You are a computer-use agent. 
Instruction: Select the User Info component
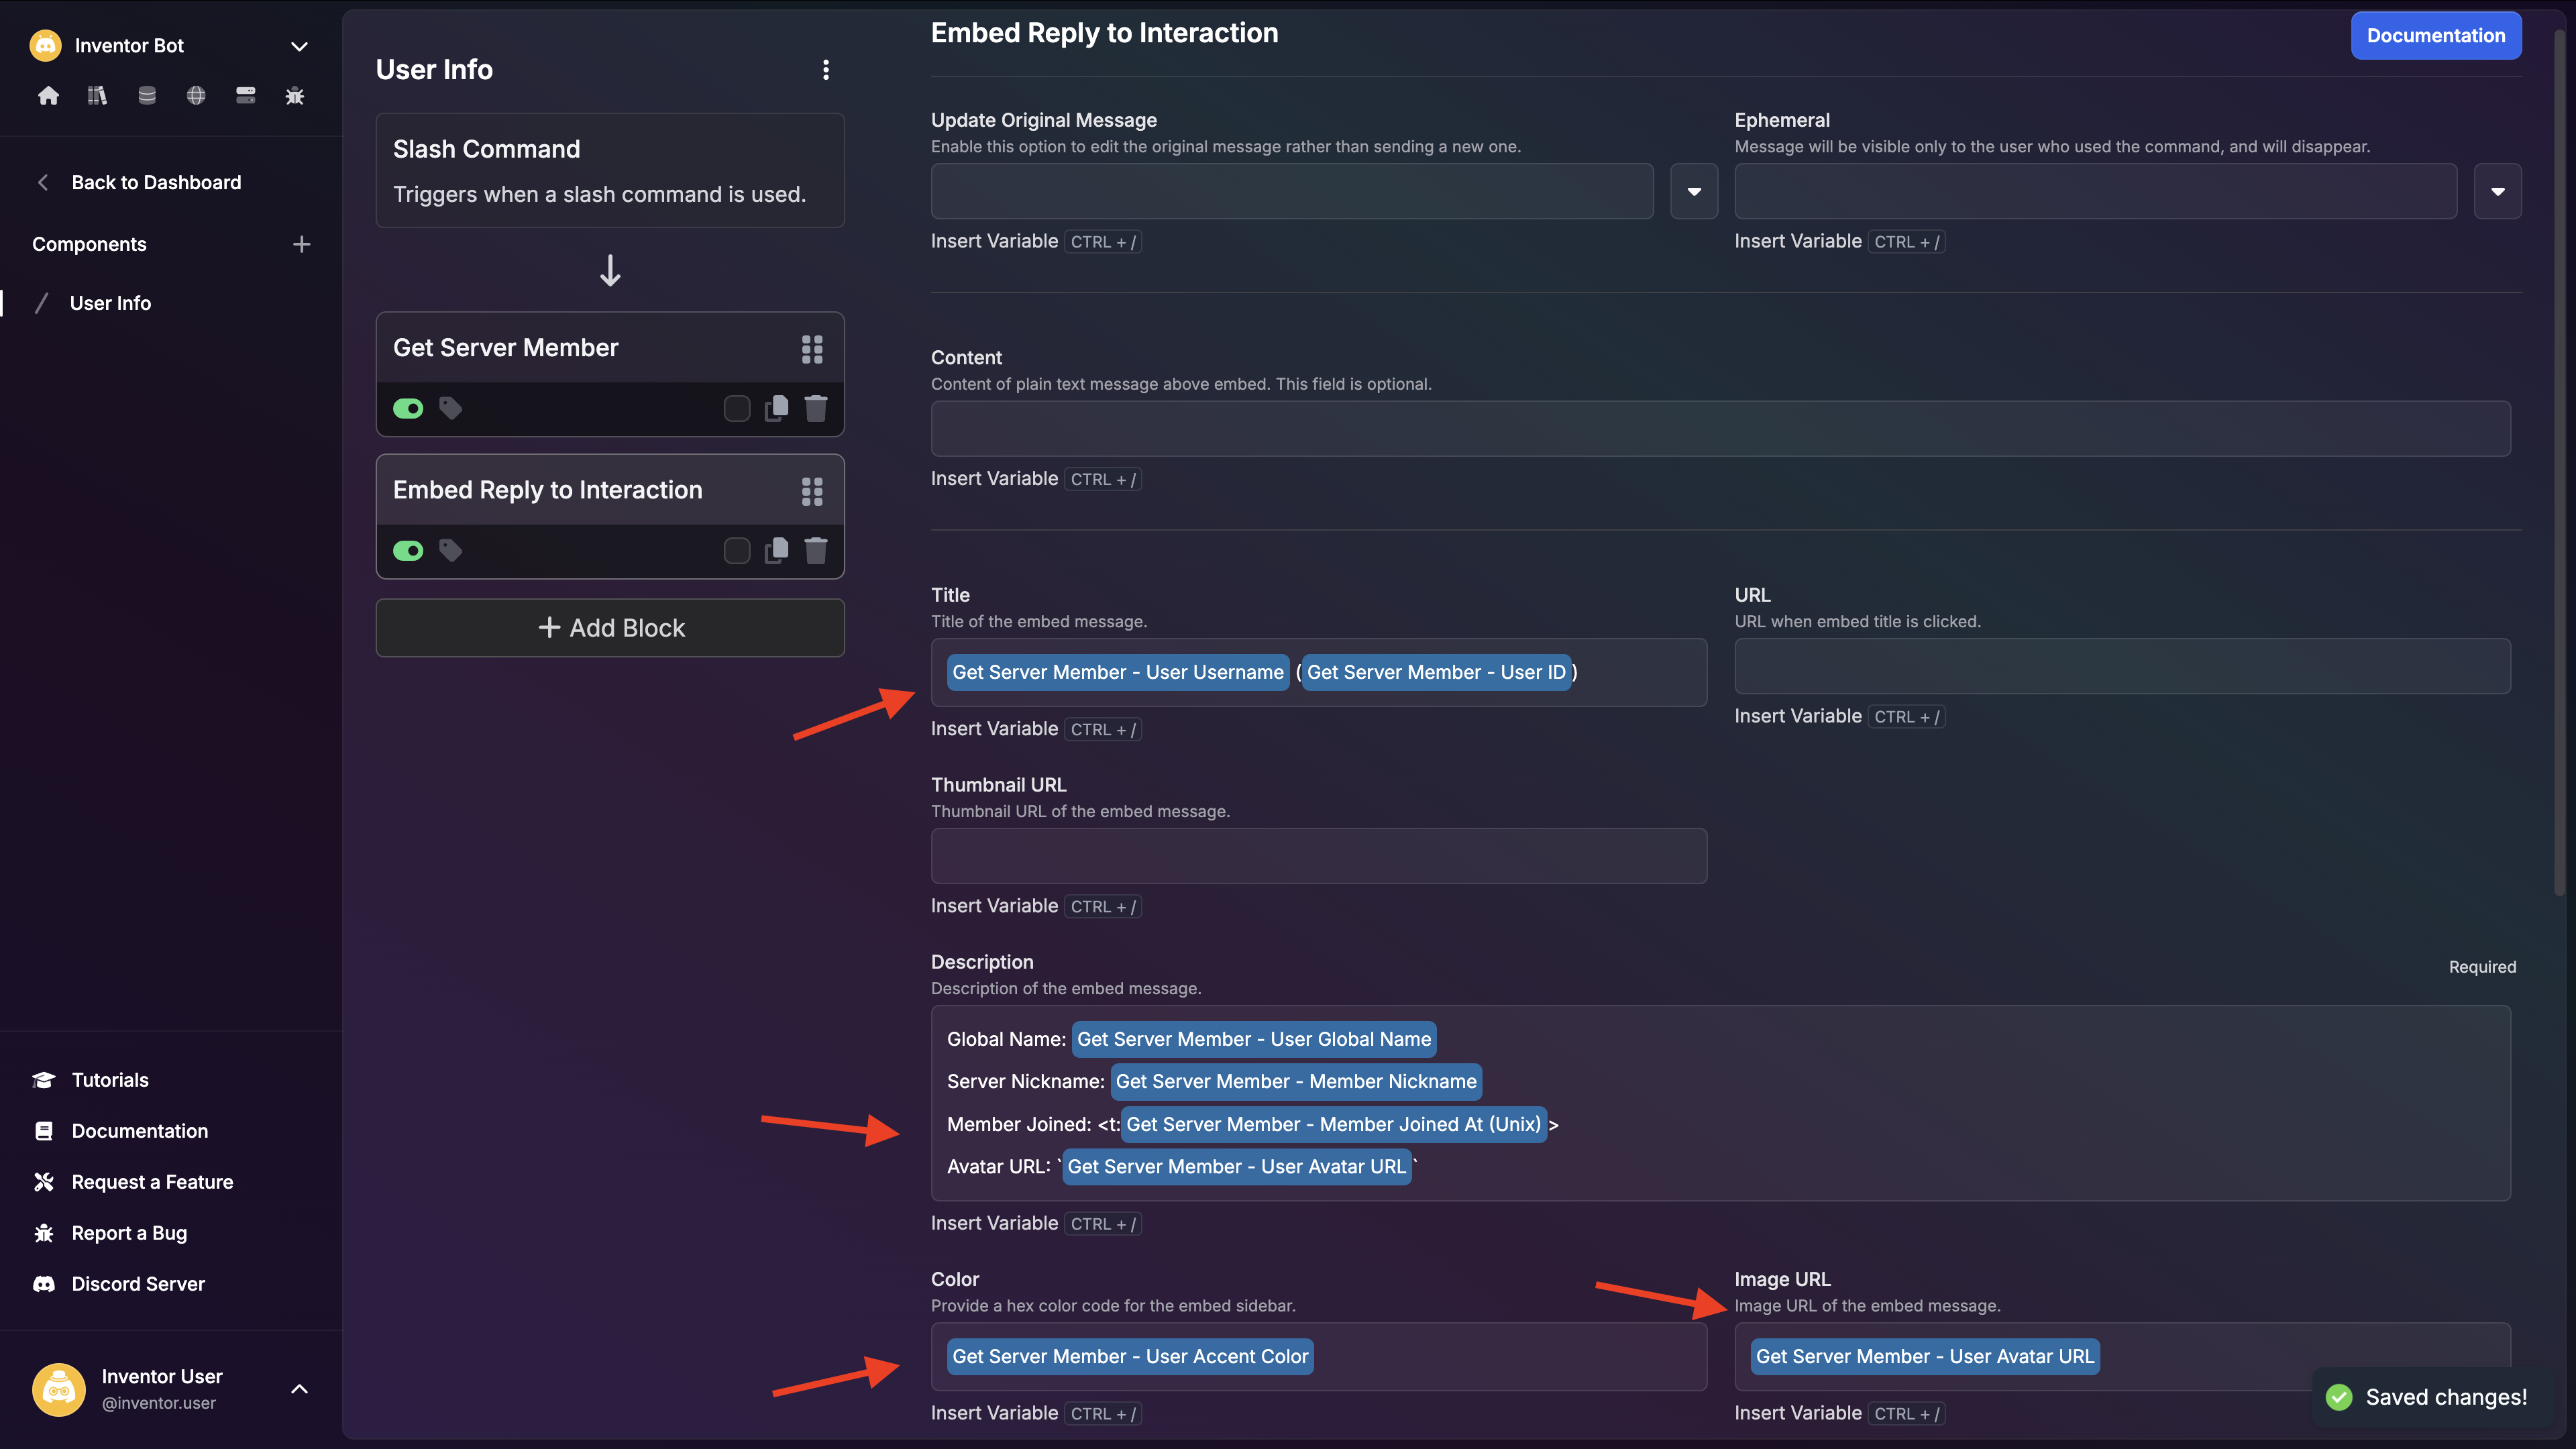pos(110,303)
